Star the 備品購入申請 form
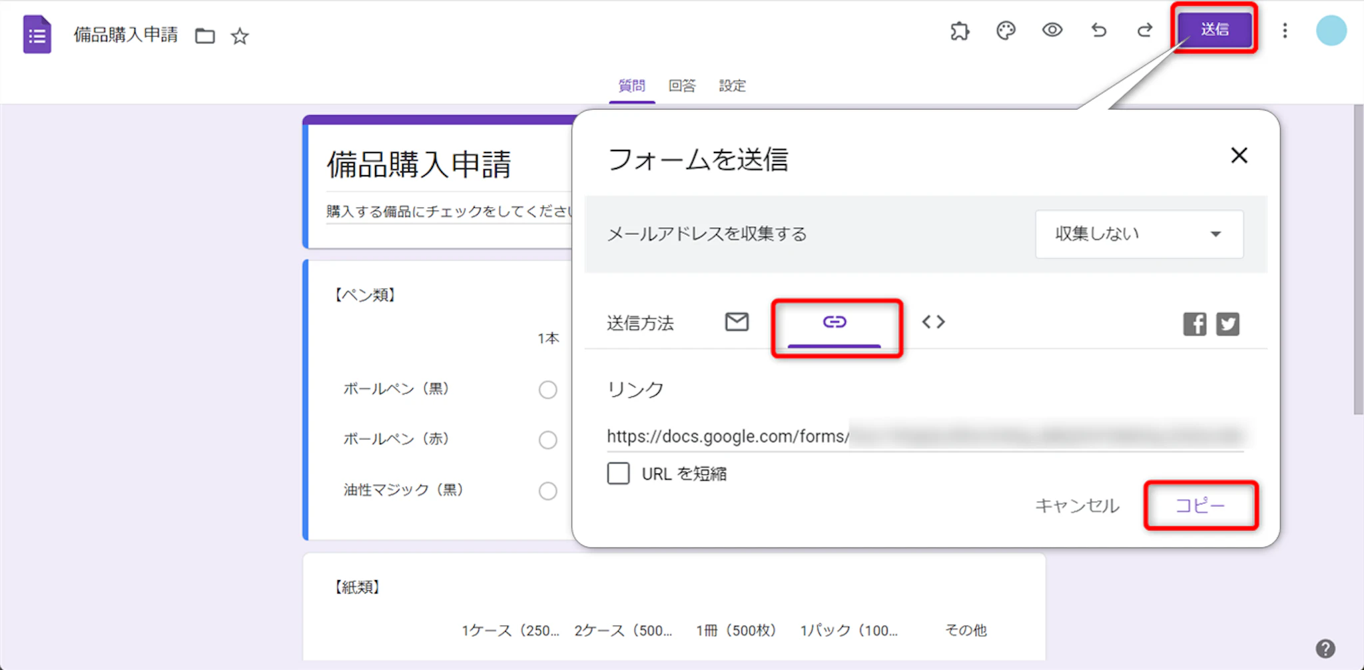 [240, 36]
